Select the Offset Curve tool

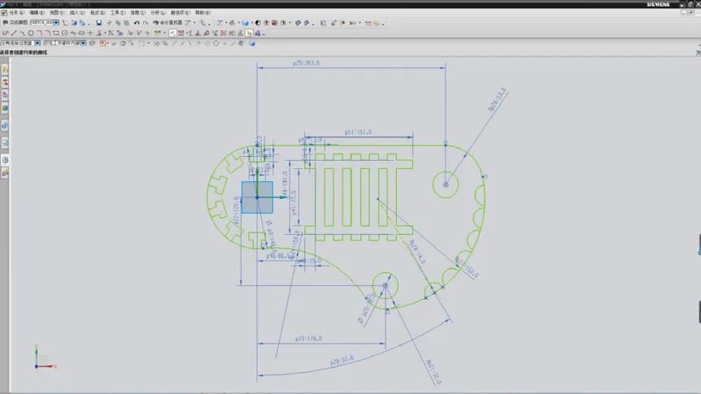point(98,33)
